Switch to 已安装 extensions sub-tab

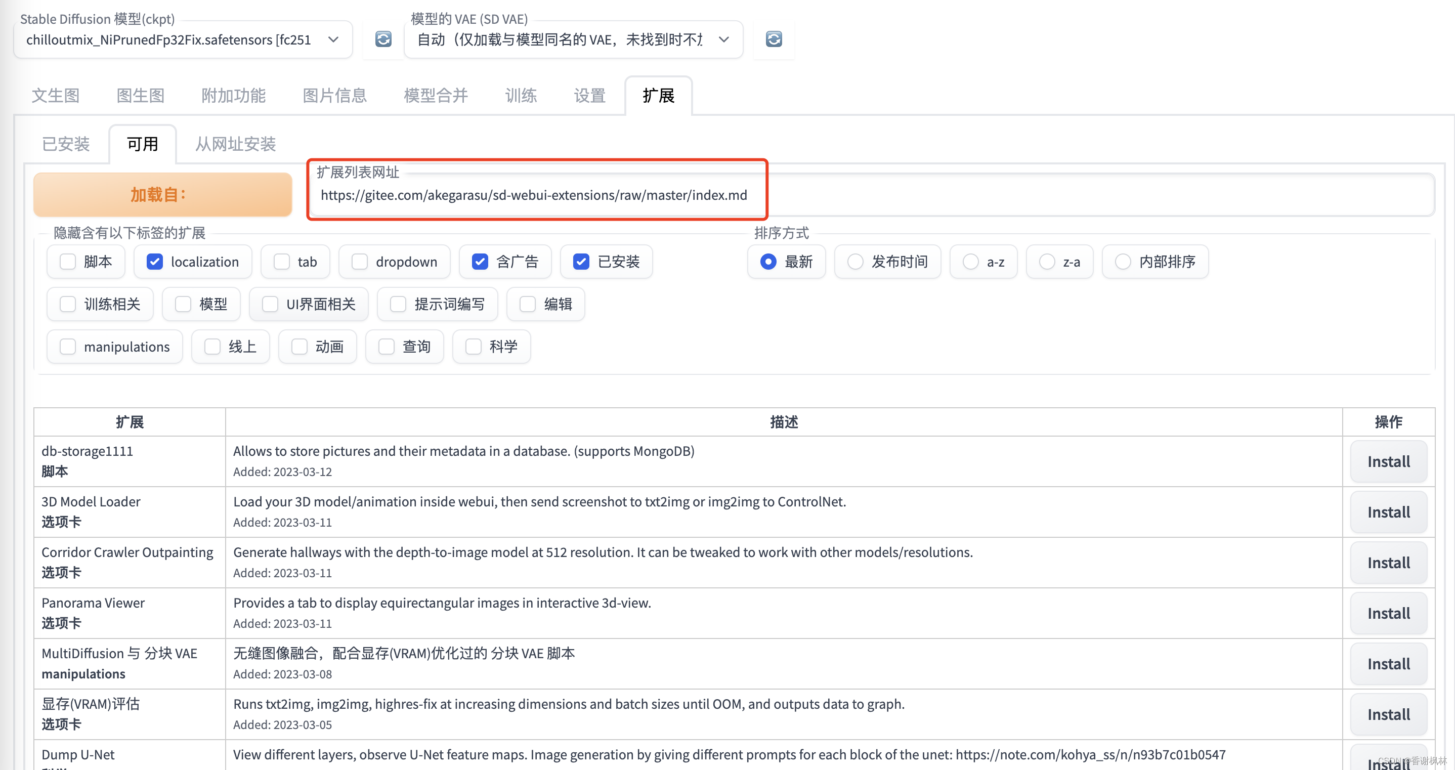click(66, 144)
